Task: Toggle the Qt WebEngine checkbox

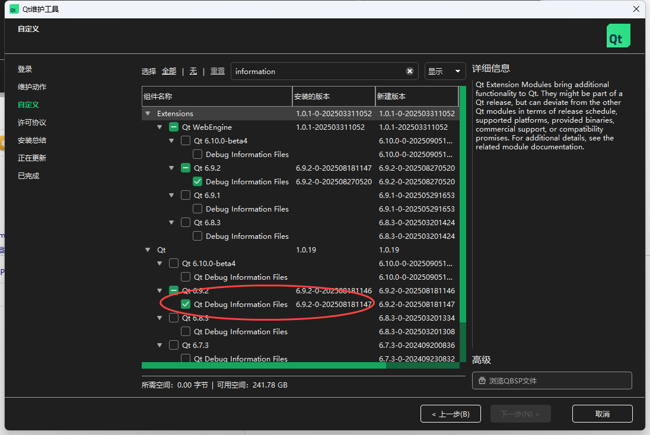Action: point(174,127)
